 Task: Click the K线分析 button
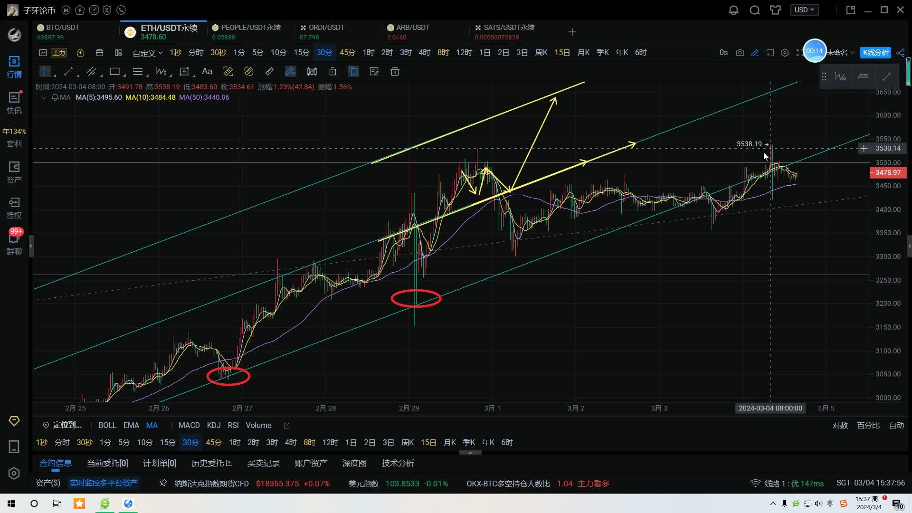pos(875,53)
